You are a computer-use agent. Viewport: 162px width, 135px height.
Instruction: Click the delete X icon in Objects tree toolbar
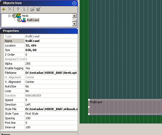[x=10, y=9]
